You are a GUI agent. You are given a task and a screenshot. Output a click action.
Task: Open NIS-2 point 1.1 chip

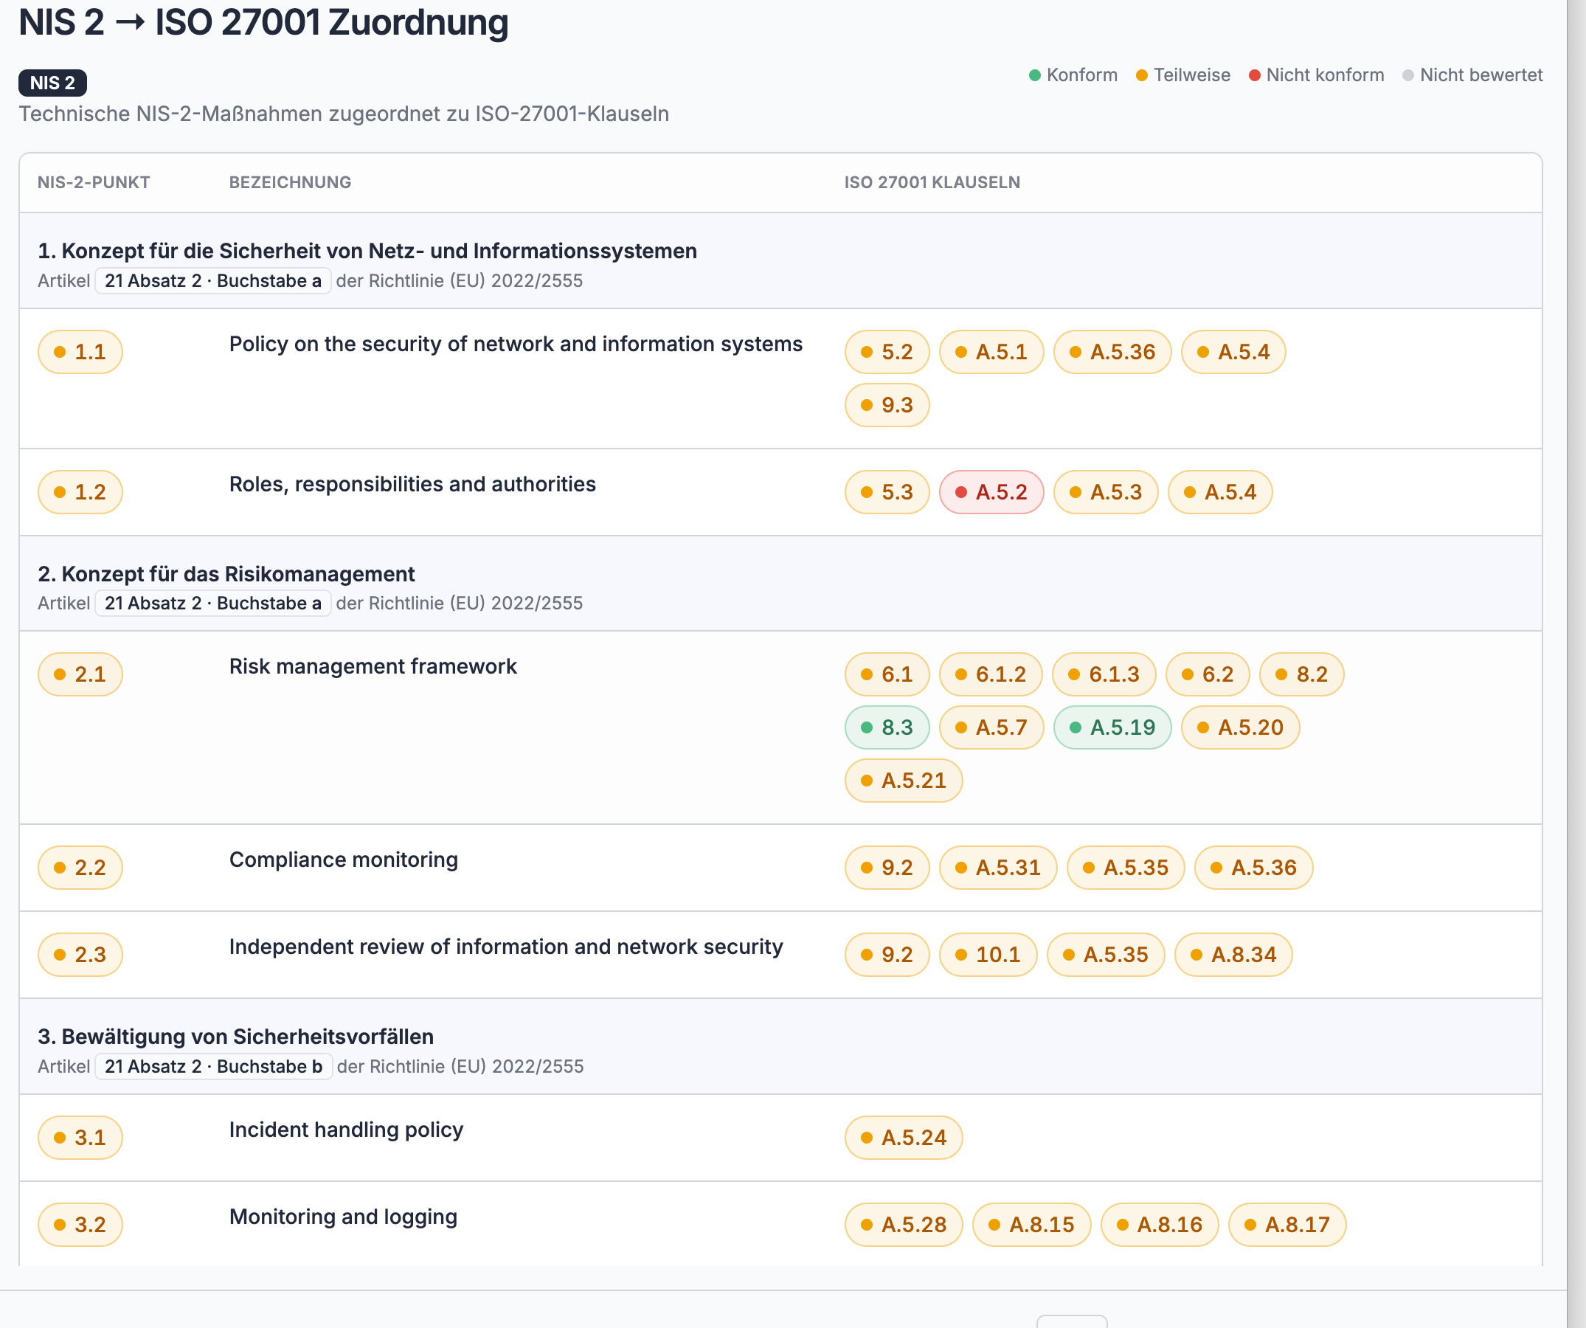click(x=80, y=352)
